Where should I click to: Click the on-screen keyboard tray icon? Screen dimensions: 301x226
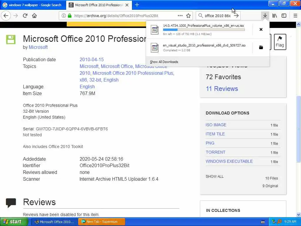point(263,222)
